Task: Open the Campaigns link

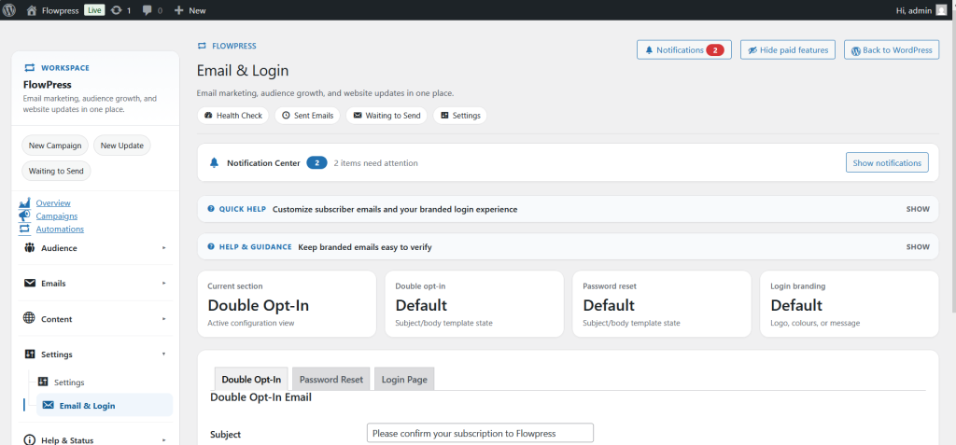Action: coord(57,216)
